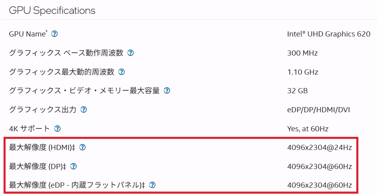Click the 最大解像度 (DP) label text

point(37,166)
